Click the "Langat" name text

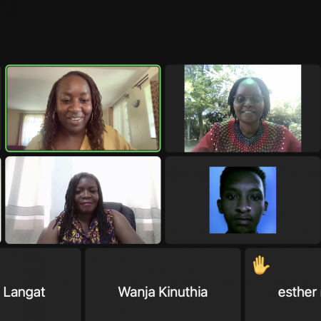(x=24, y=292)
